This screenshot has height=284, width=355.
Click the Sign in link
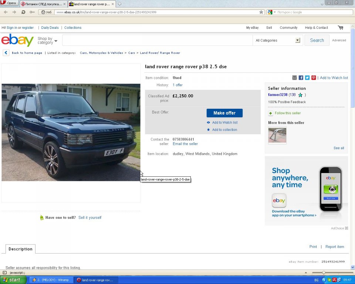pyautogui.click(x=12, y=28)
